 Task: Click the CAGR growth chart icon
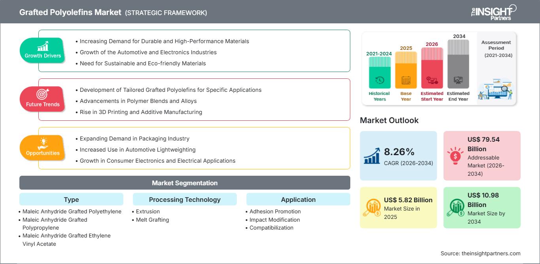coord(372,156)
